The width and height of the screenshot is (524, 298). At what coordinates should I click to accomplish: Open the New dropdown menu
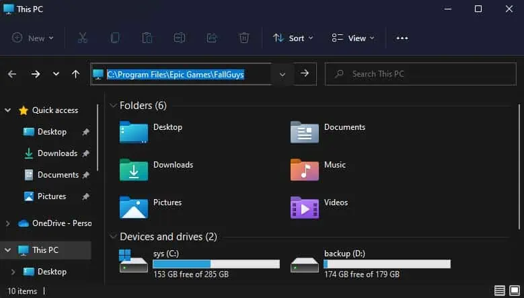33,38
